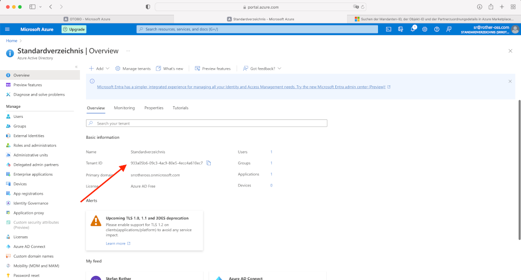Open the help question mark icon
This screenshot has height=280, width=521.
coord(437,29)
